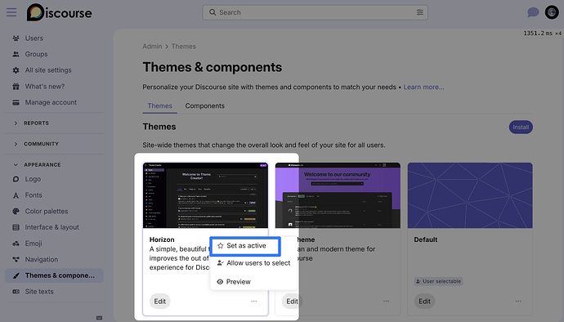Click the Emoji sidebar icon

16,244
